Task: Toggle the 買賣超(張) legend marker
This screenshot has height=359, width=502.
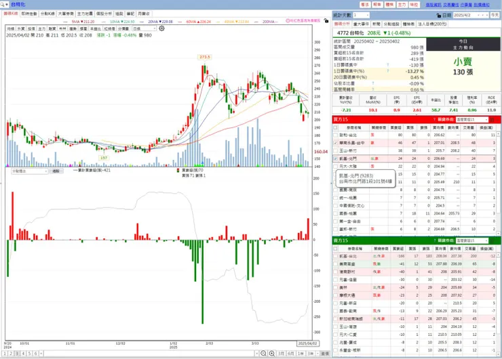Action: [x=178, y=171]
